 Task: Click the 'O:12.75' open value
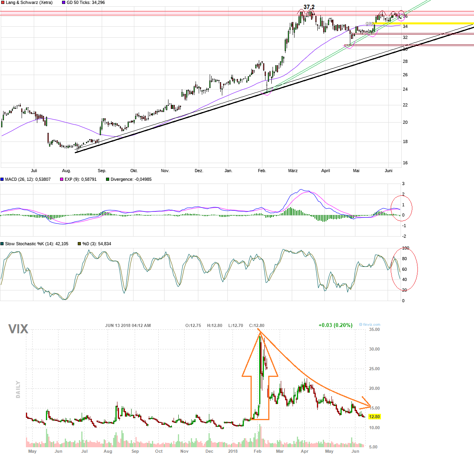193,325
